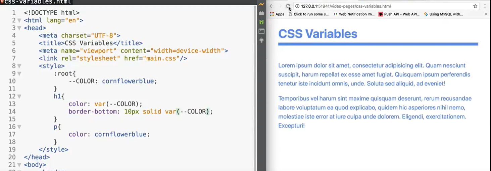Screen dimensions: 491x171
Task: Click the site info icon in address bar
Action: click(297, 6)
